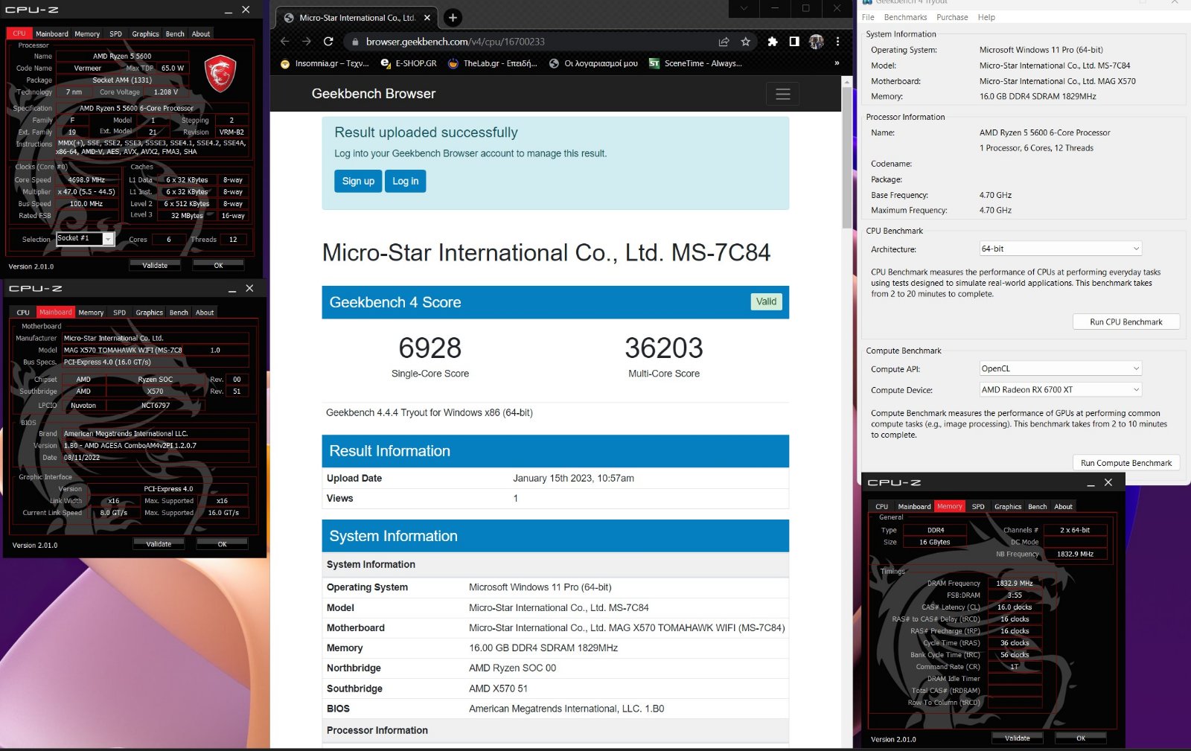
Task: Click the Sign up button
Action: coord(358,181)
